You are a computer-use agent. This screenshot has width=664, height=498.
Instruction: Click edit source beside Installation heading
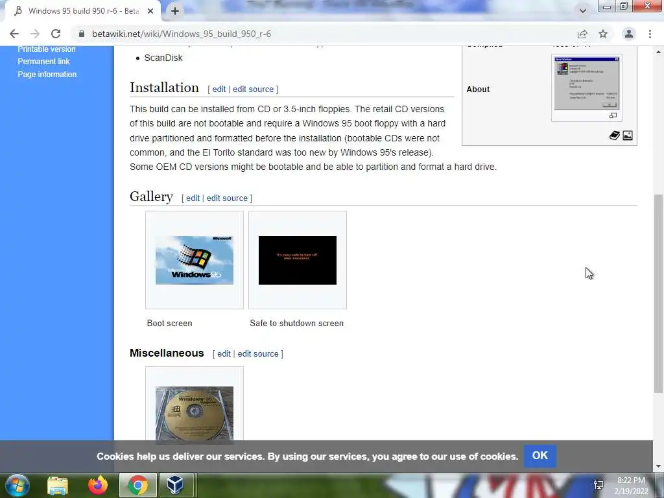pos(254,89)
